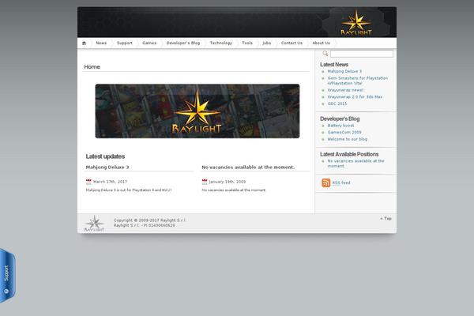
Task: Open Xrayunwrap 2.0 for 3ds Max link
Action: tap(355, 96)
